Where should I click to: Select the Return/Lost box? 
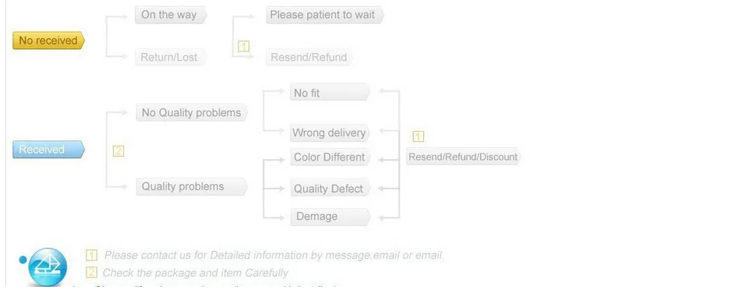click(x=171, y=57)
